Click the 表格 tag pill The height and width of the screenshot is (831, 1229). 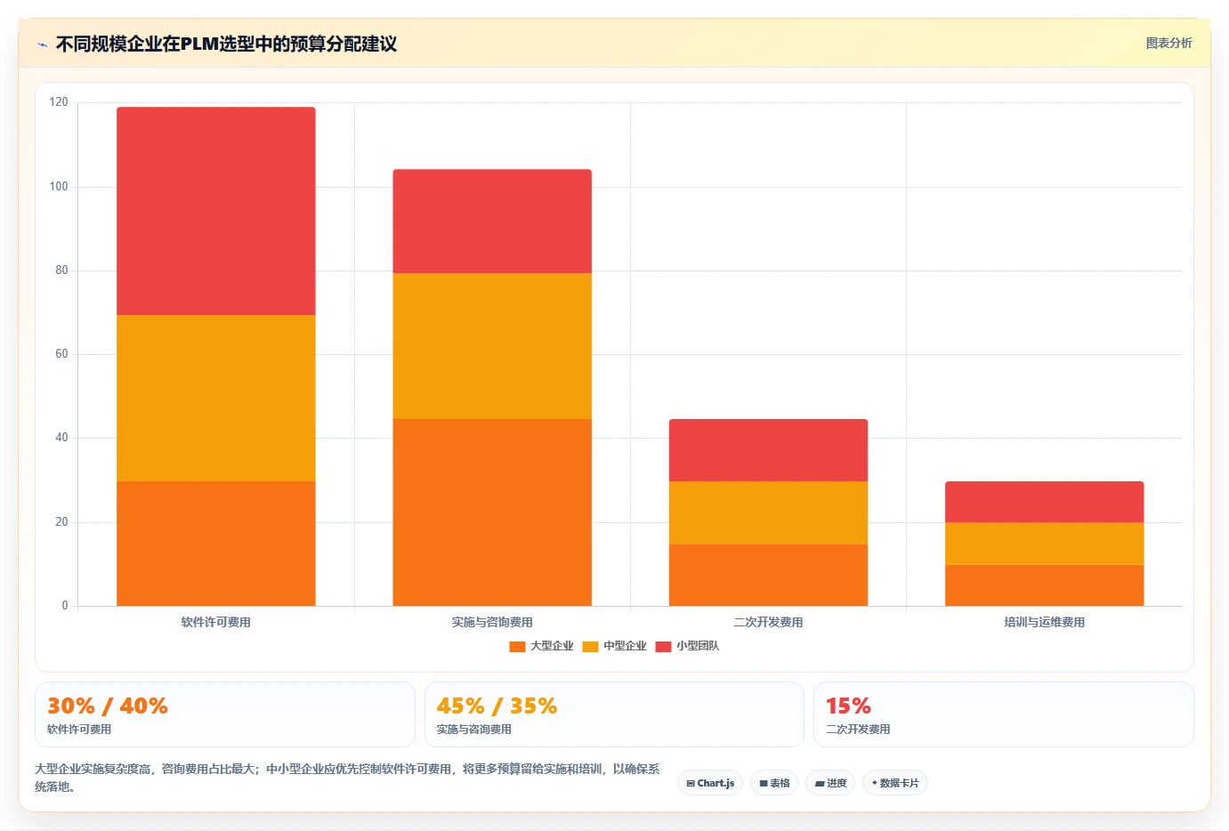[774, 783]
